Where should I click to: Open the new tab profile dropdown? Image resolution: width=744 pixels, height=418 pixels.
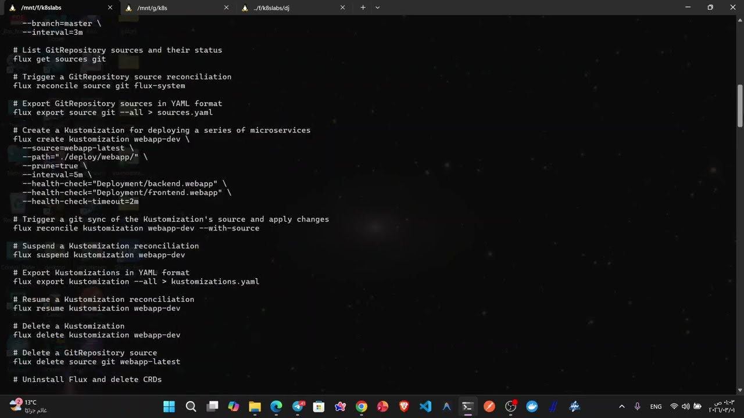(378, 8)
